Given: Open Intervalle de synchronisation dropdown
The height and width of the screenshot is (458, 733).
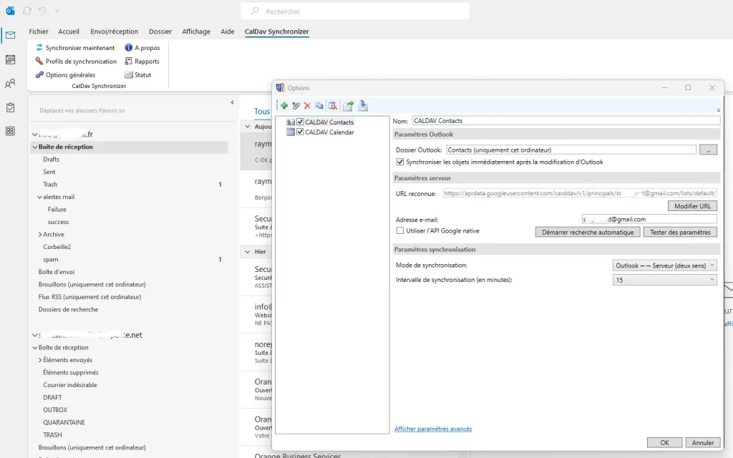Looking at the screenshot, I should [664, 280].
